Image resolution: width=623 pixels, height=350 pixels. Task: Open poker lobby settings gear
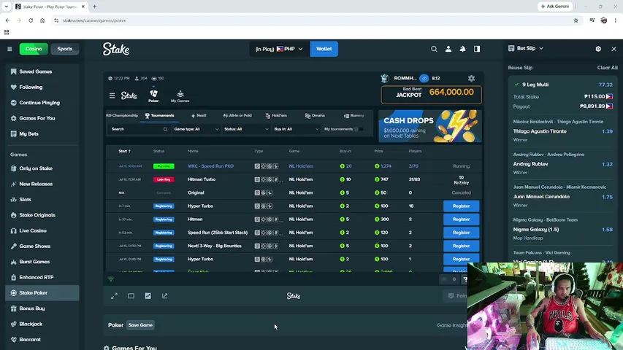click(471, 78)
